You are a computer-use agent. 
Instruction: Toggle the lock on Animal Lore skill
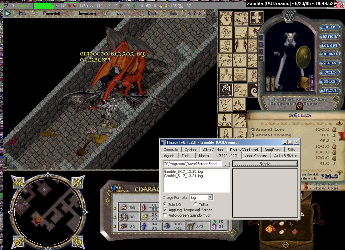(x=334, y=129)
